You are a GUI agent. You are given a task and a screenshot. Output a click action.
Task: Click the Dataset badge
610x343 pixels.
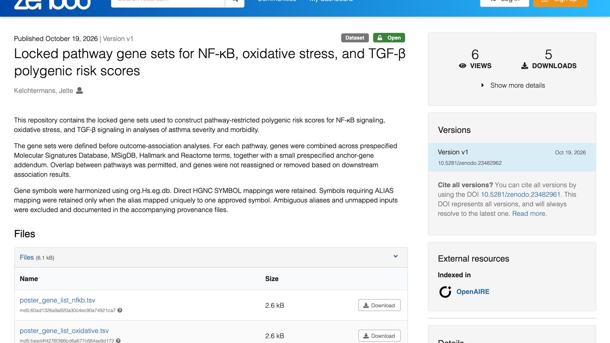coord(355,38)
